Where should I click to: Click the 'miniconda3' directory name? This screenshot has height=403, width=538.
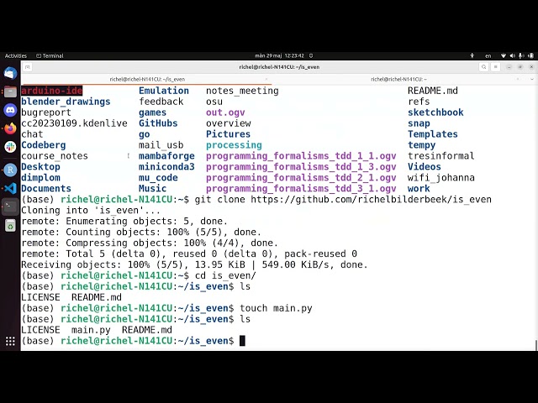(166, 166)
